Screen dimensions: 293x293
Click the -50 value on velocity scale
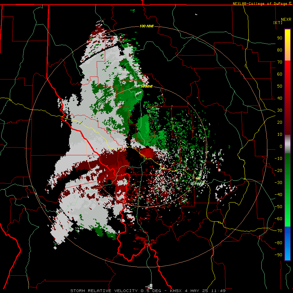point(278,207)
